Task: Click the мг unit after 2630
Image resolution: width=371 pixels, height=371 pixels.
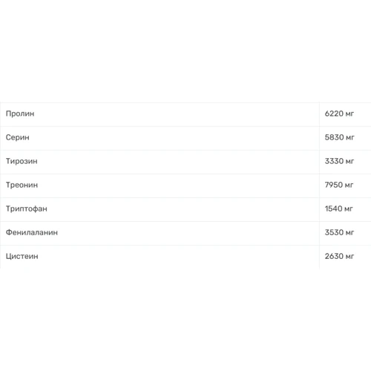Action: point(349,257)
